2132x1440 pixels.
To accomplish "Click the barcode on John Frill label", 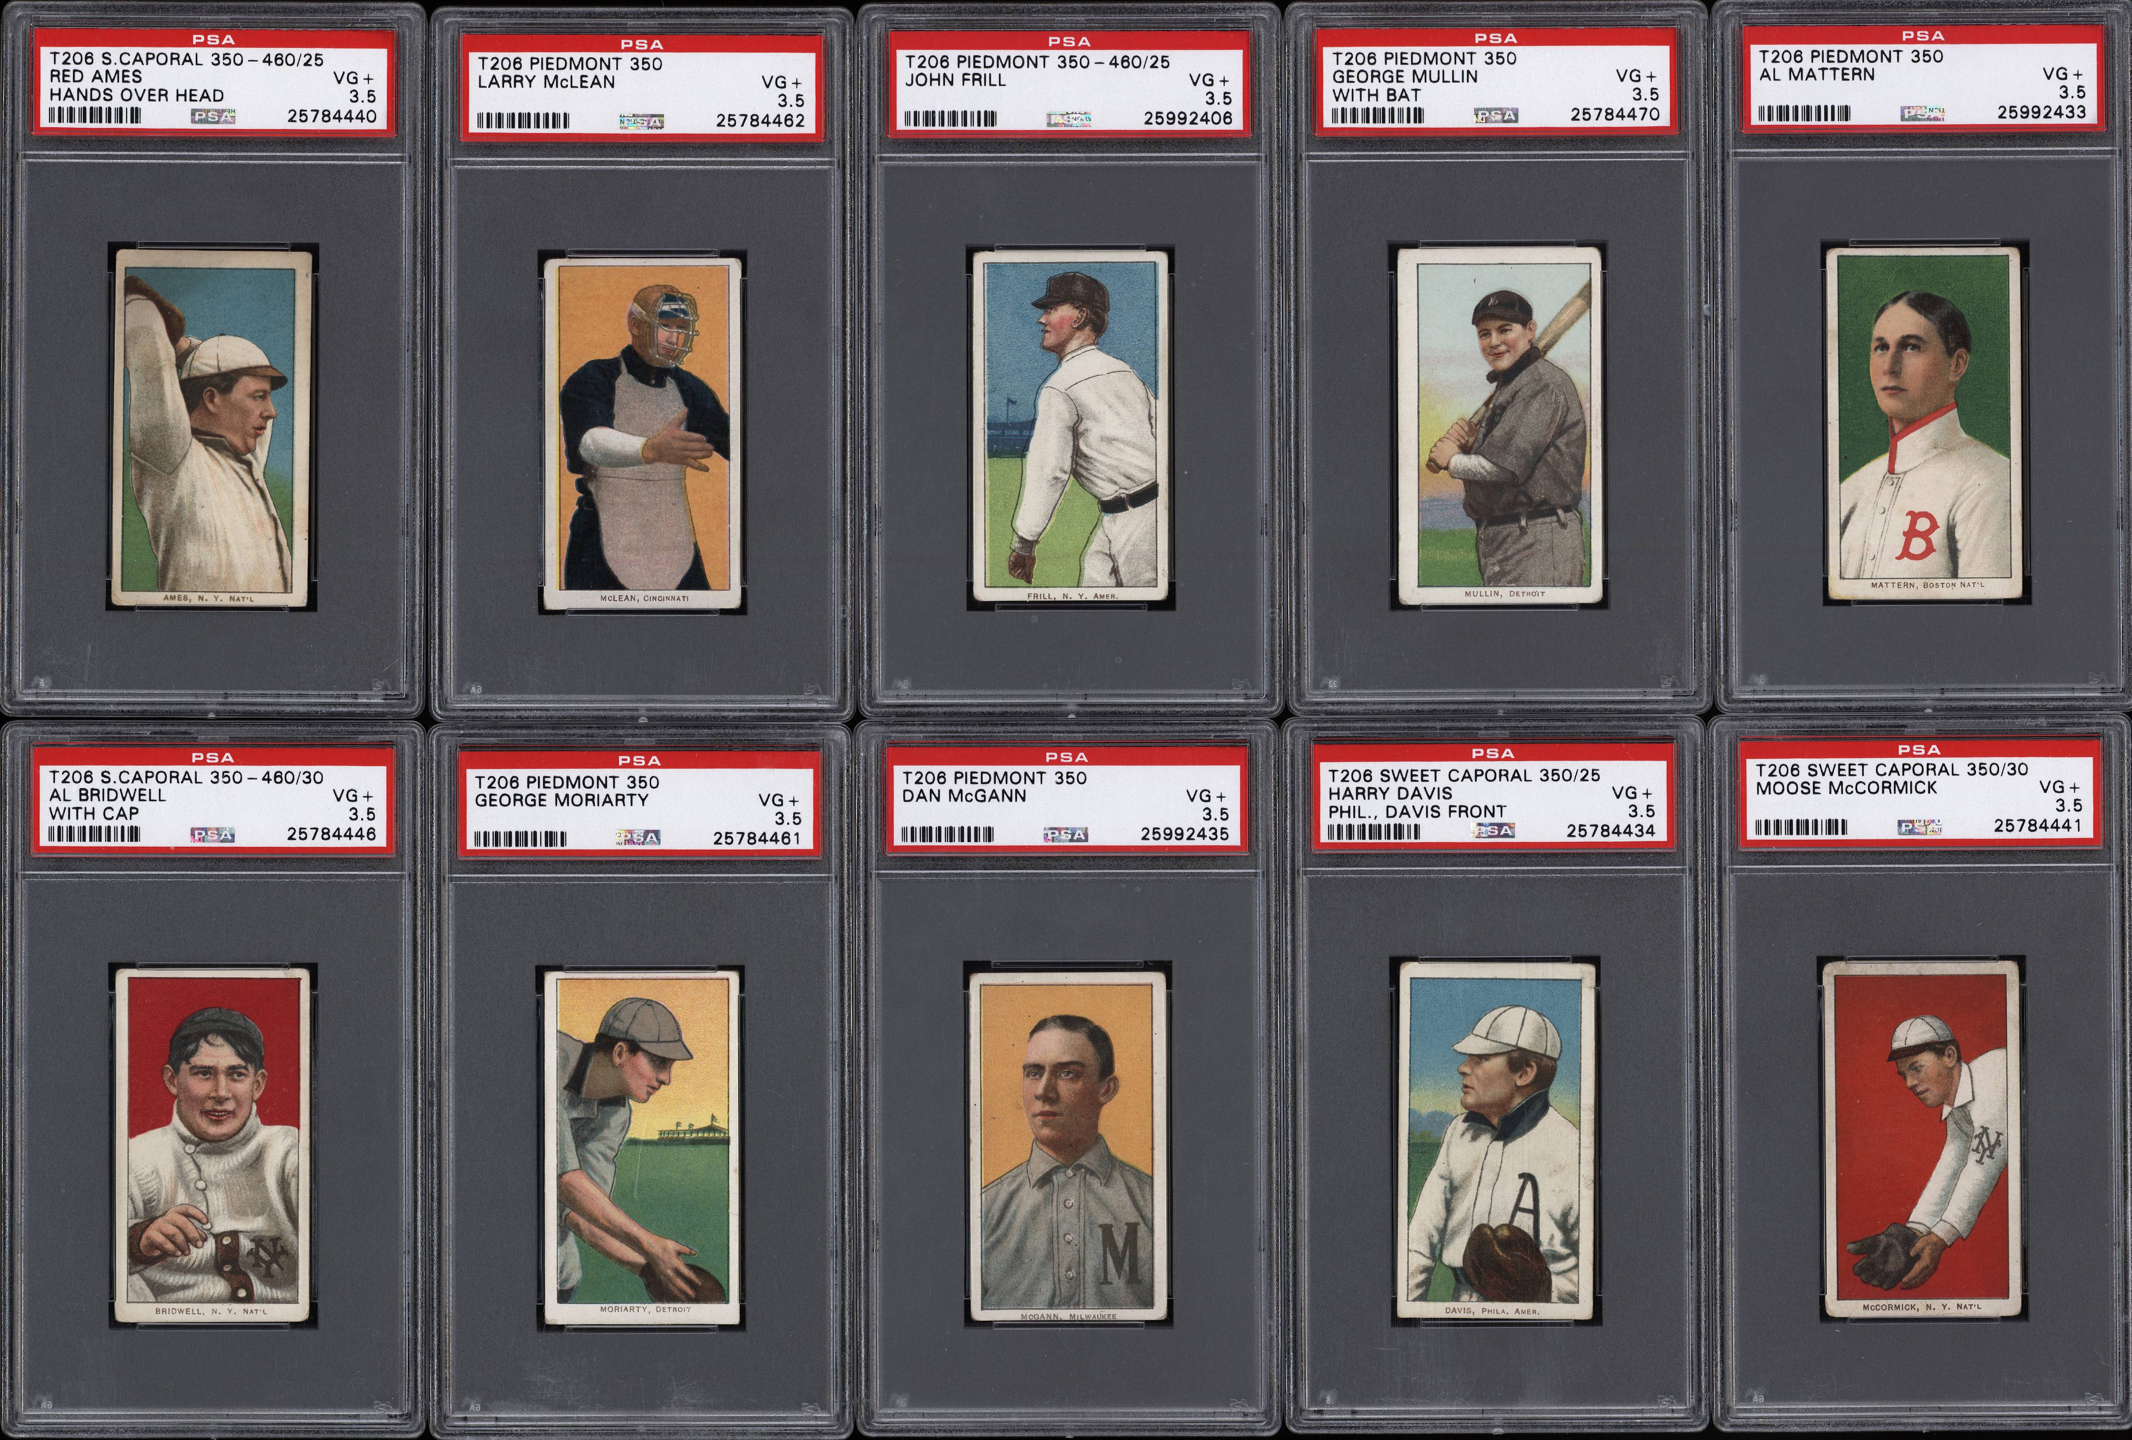I will (x=950, y=119).
